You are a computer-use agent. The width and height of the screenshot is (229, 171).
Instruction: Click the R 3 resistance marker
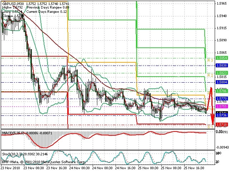pos(210,60)
